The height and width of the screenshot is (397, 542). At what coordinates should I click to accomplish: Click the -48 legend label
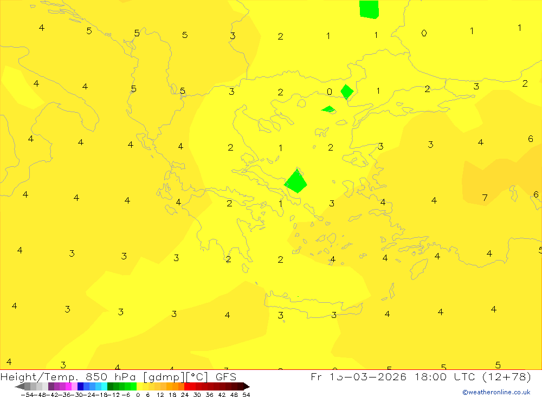click(40, 395)
